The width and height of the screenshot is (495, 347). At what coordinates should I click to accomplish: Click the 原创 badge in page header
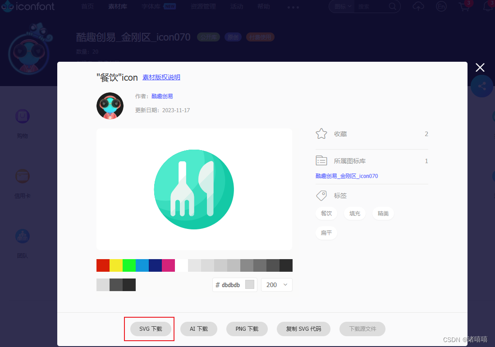pos(233,37)
